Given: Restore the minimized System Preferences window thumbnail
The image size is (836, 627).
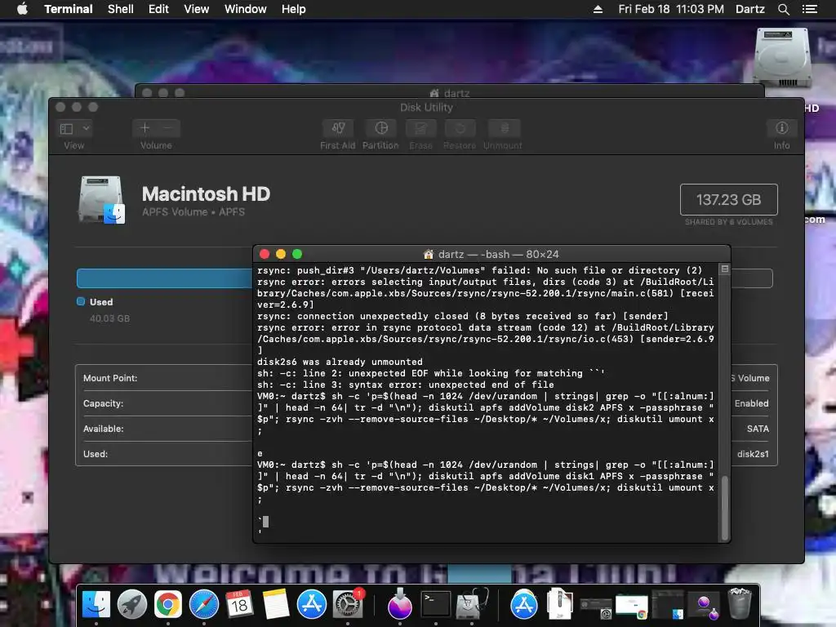Looking at the screenshot, I should [x=596, y=607].
